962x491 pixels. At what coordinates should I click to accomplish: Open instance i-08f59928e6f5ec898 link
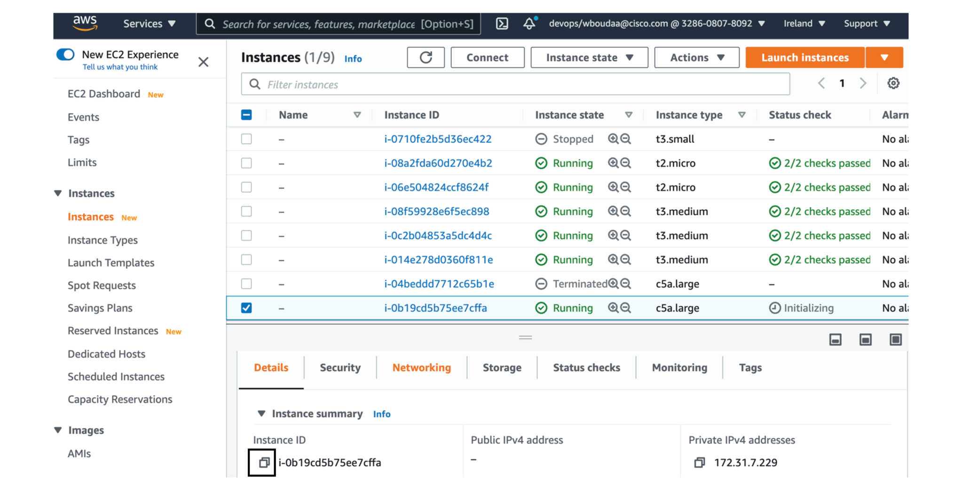point(437,211)
